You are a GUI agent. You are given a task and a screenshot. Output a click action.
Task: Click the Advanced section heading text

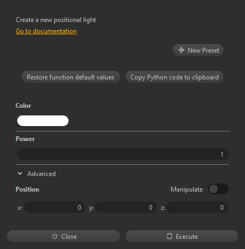click(x=41, y=174)
